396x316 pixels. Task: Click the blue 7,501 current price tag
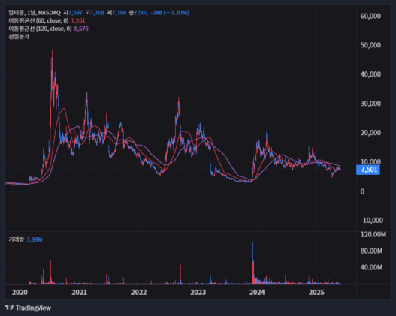[368, 170]
